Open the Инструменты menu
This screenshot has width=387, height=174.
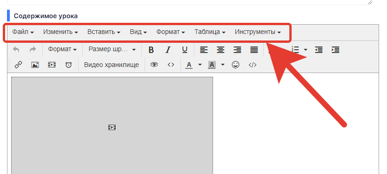(258, 32)
